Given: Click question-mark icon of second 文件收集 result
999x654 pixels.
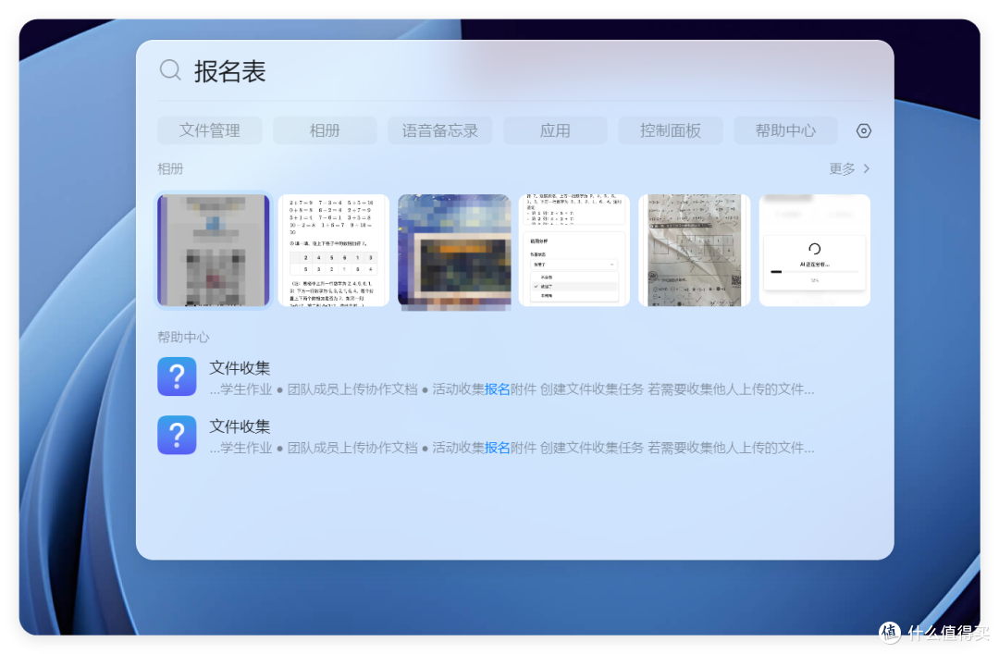Looking at the screenshot, I should 177,436.
